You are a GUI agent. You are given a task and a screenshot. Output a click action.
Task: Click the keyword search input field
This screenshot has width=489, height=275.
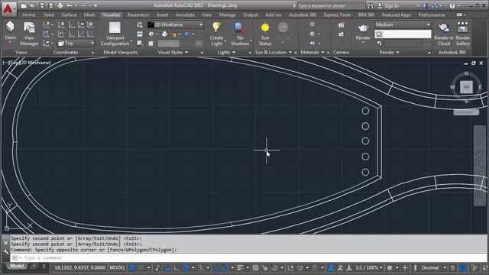coord(331,5)
